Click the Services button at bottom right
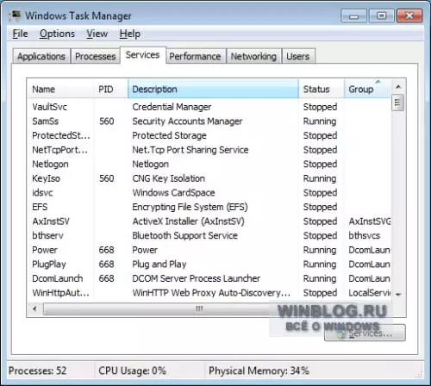The height and width of the screenshot is (386, 431). [365, 333]
